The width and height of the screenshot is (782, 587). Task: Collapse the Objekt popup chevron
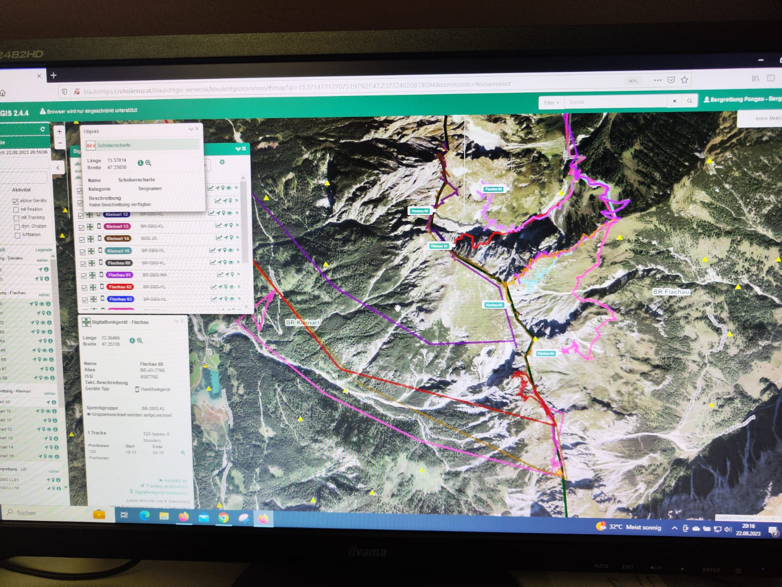click(191, 129)
